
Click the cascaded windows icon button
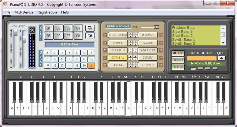tap(90, 36)
